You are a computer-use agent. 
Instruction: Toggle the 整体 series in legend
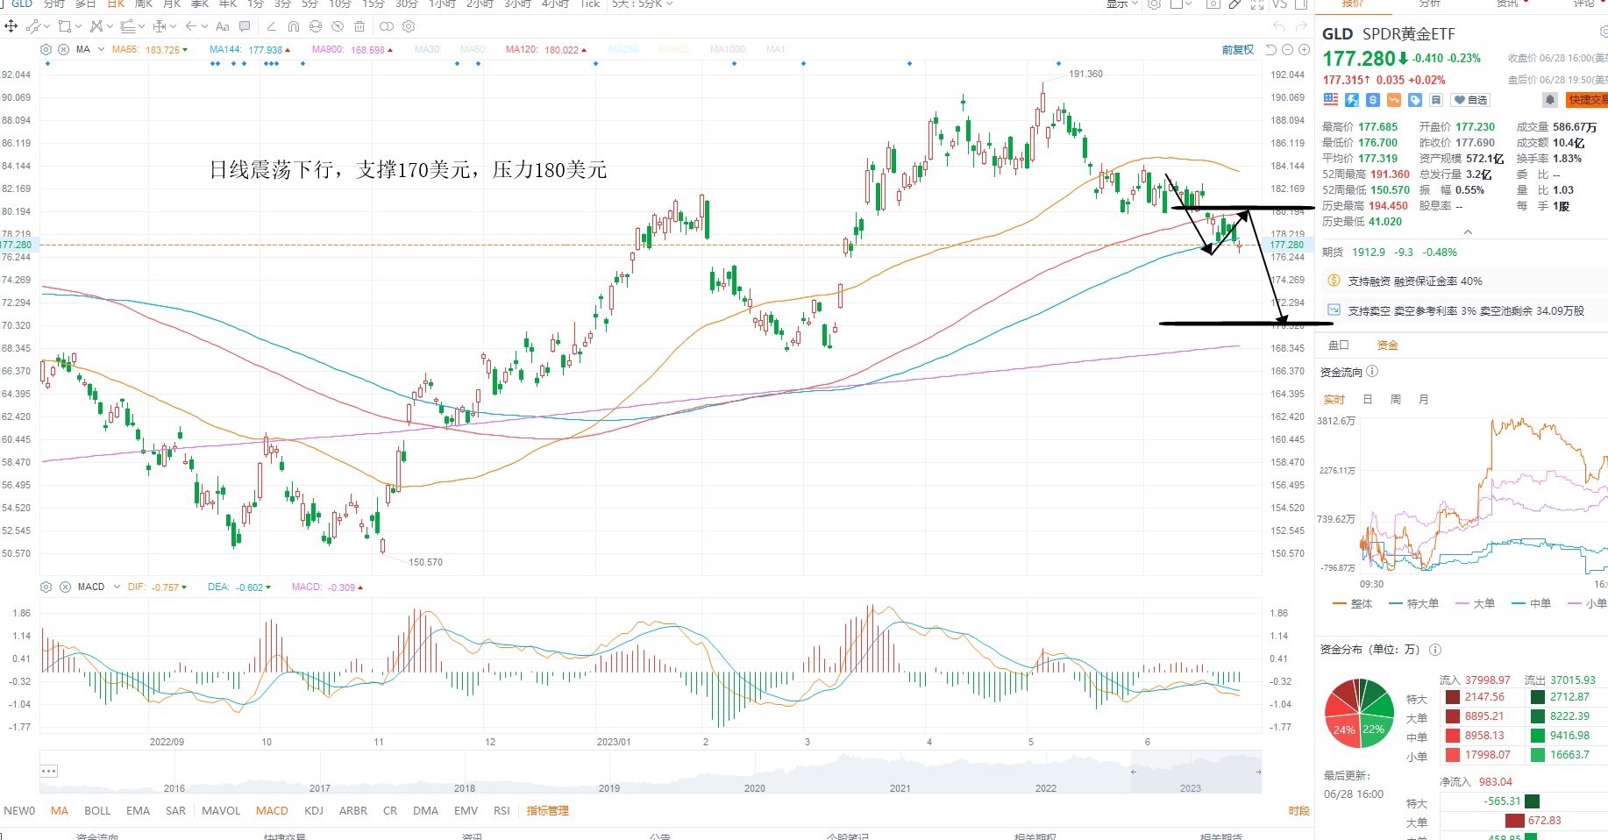click(1353, 603)
